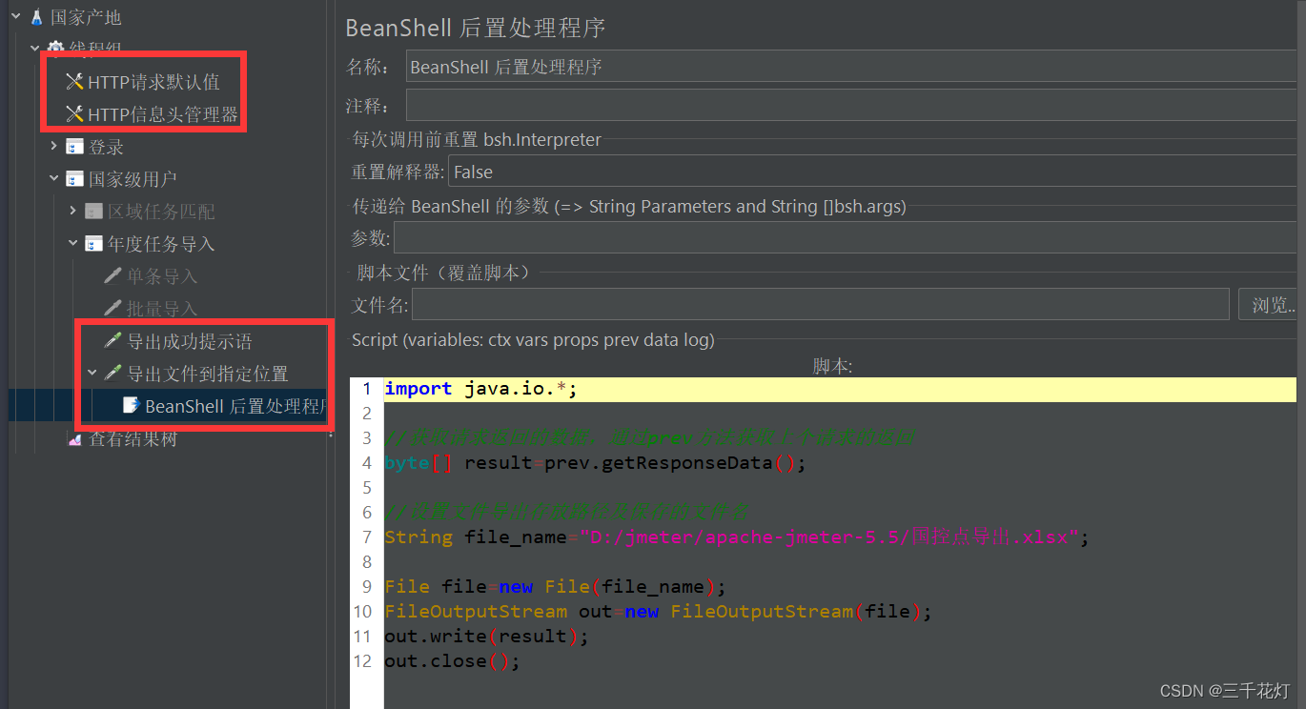
Task: Select the 批量导入 tree item
Action: pos(162,309)
